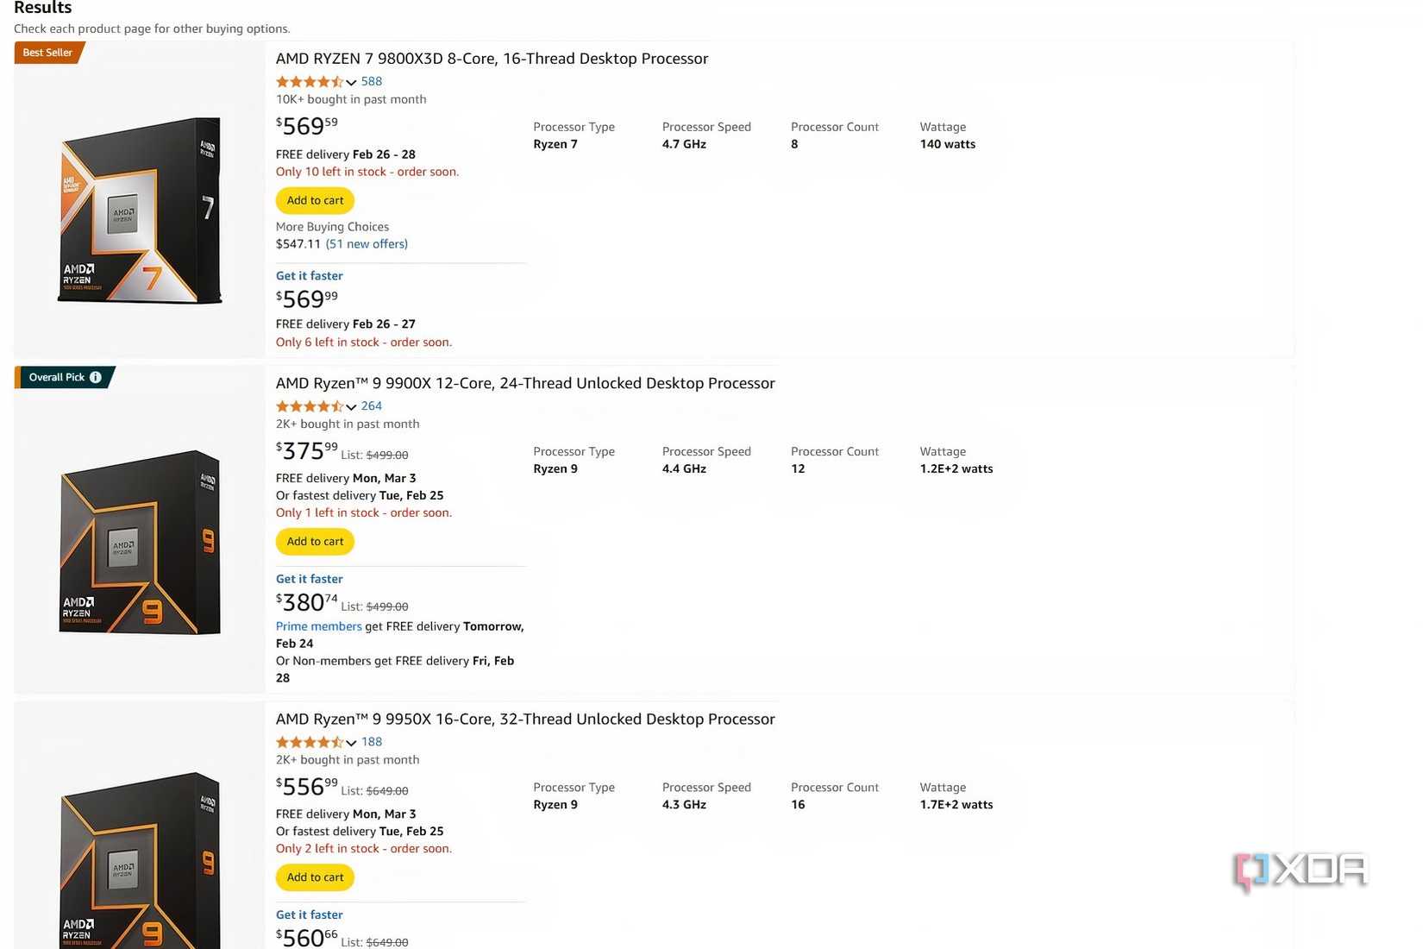Screen dimensions: 1423x949
Task: Add the Ryzen 9 9900X to cart
Action: coord(315,542)
